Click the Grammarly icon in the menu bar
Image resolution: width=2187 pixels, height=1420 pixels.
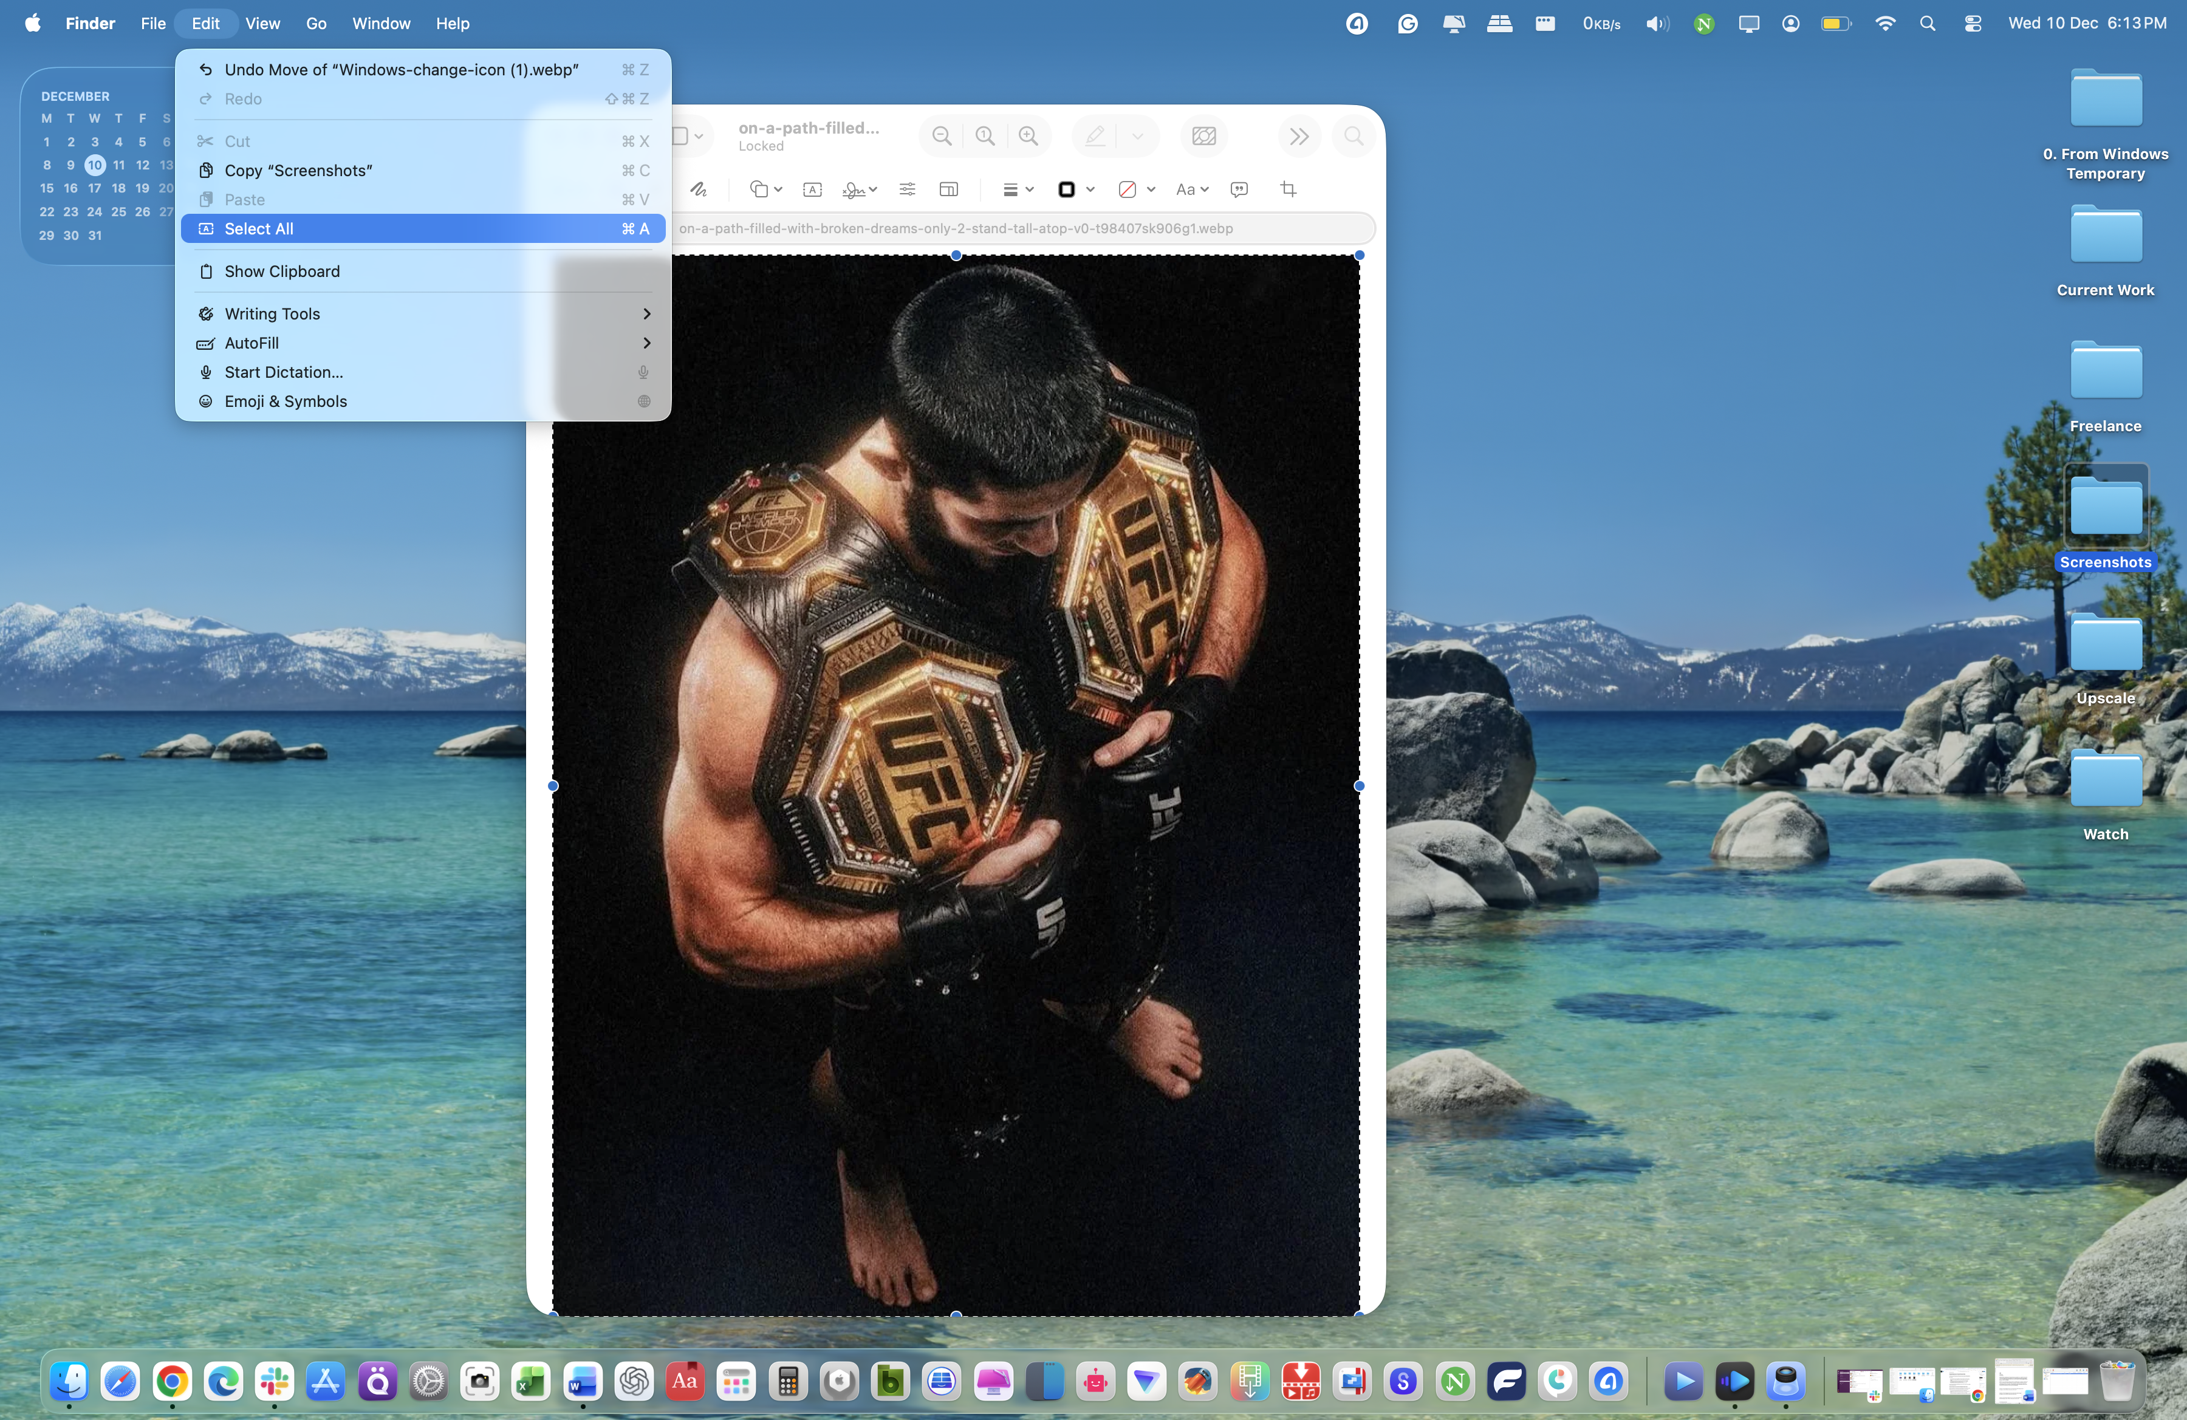(x=1408, y=24)
